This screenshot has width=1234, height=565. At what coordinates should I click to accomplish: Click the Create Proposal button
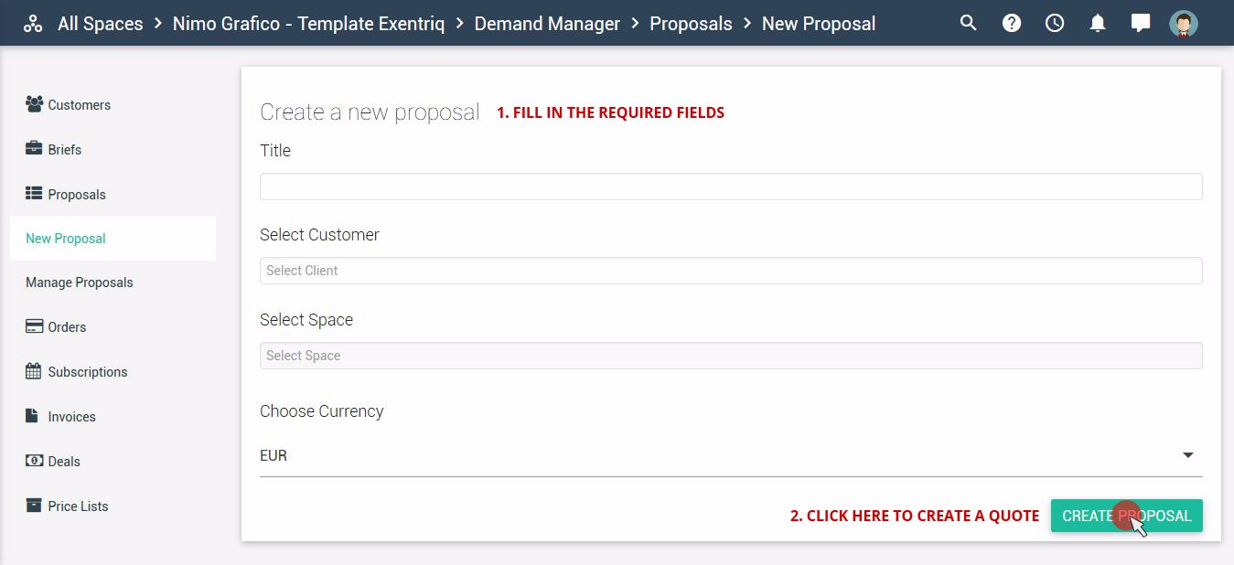tap(1126, 516)
